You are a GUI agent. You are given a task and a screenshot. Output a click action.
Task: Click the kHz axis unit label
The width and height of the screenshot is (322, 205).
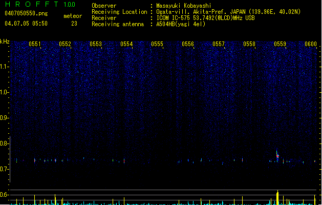(x=5, y=42)
